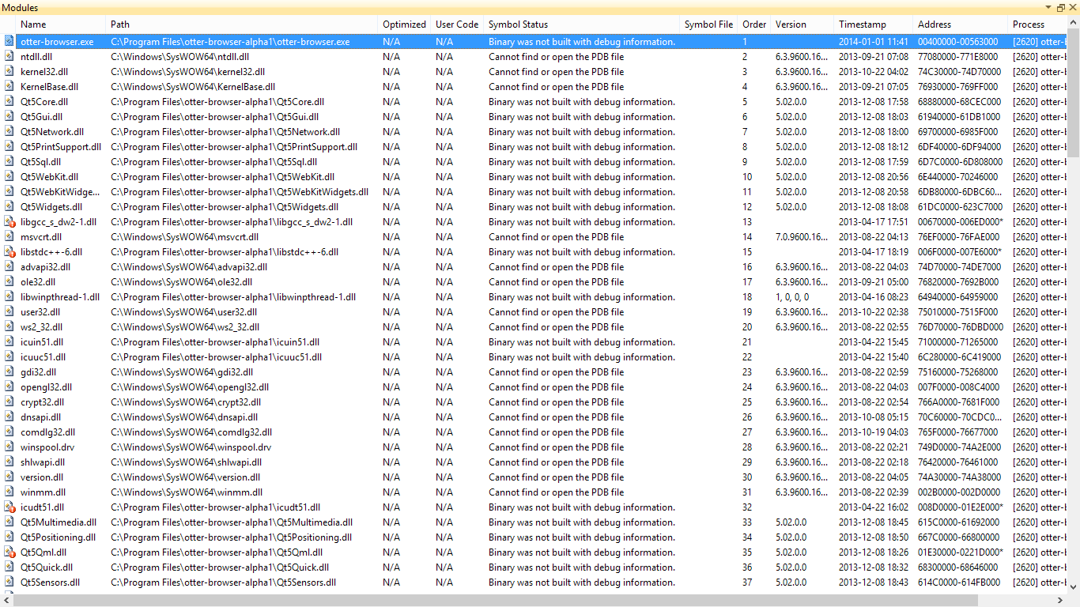Click the Qt5Network.dll module icon
Image resolution: width=1080 pixels, height=607 pixels.
click(9, 132)
